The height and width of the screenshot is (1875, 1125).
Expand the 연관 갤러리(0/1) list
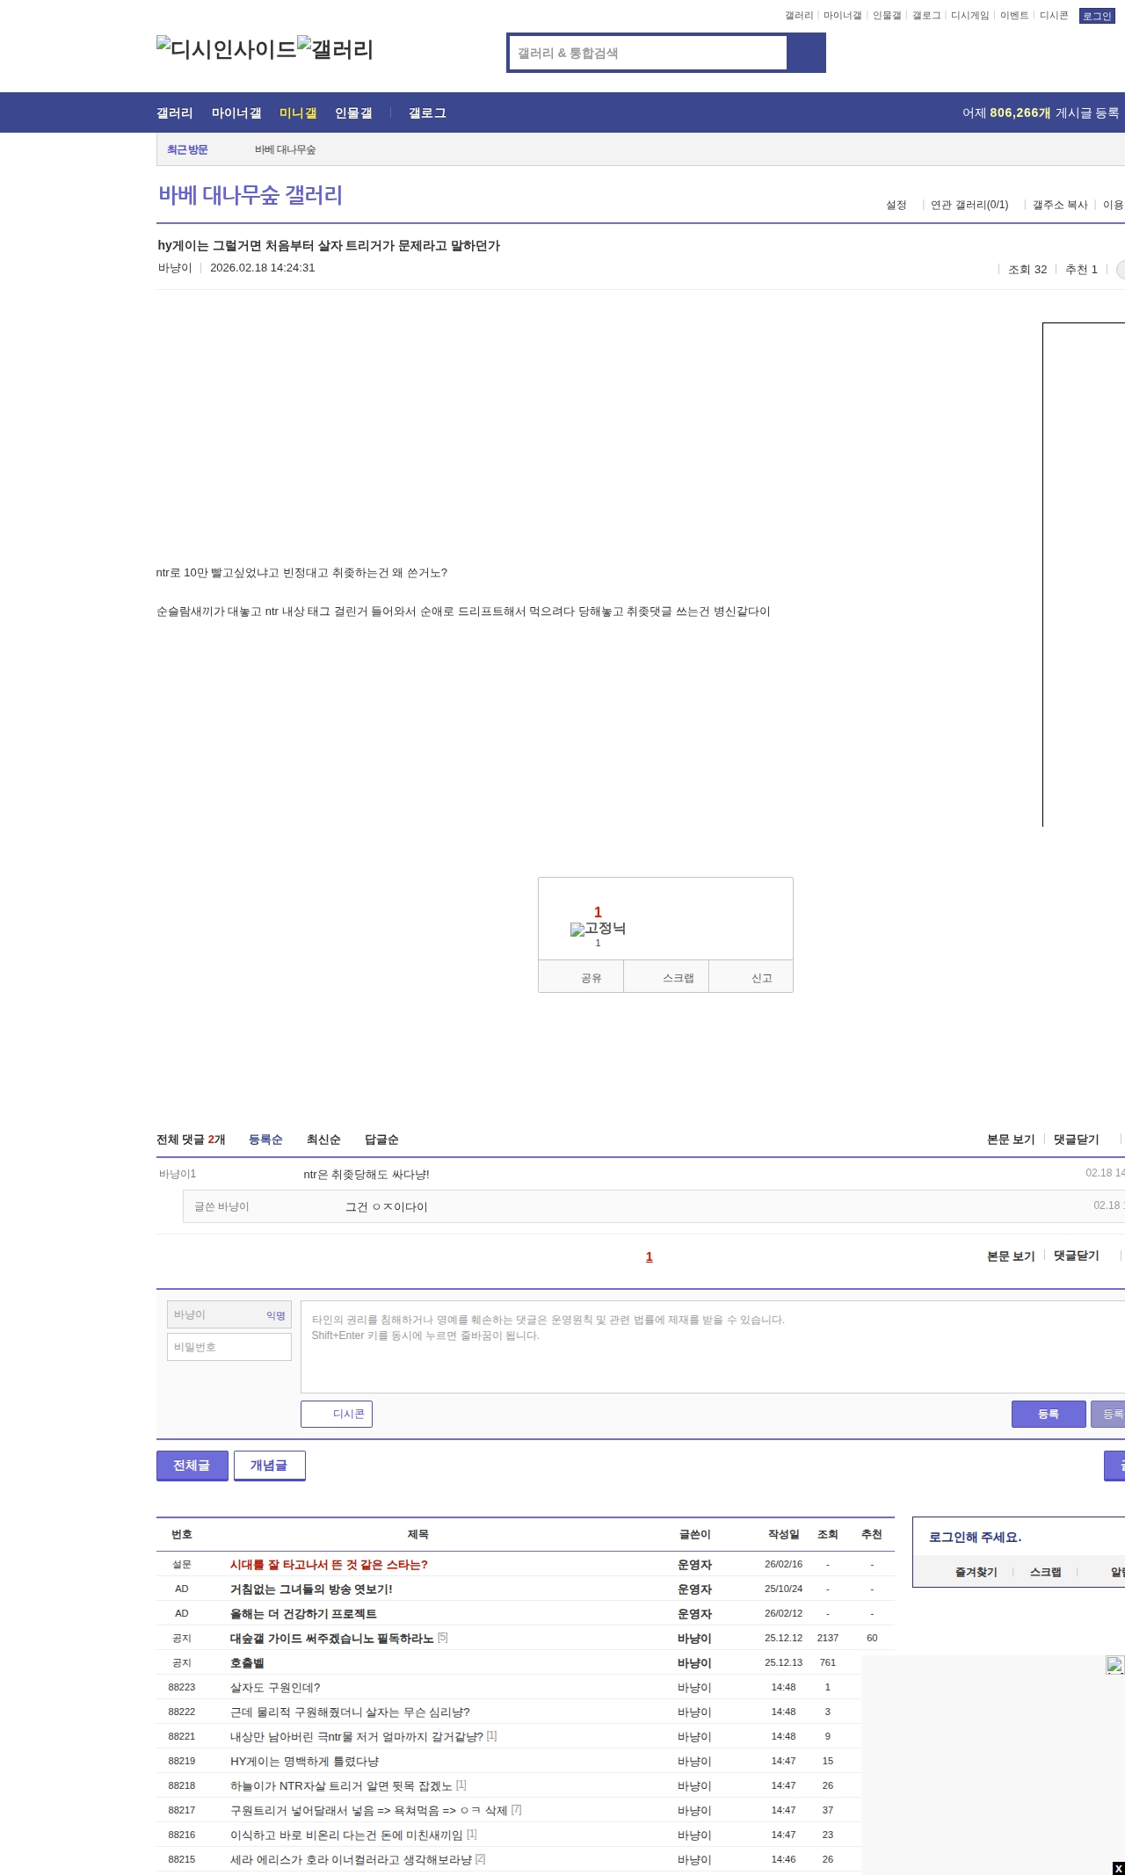click(x=969, y=205)
